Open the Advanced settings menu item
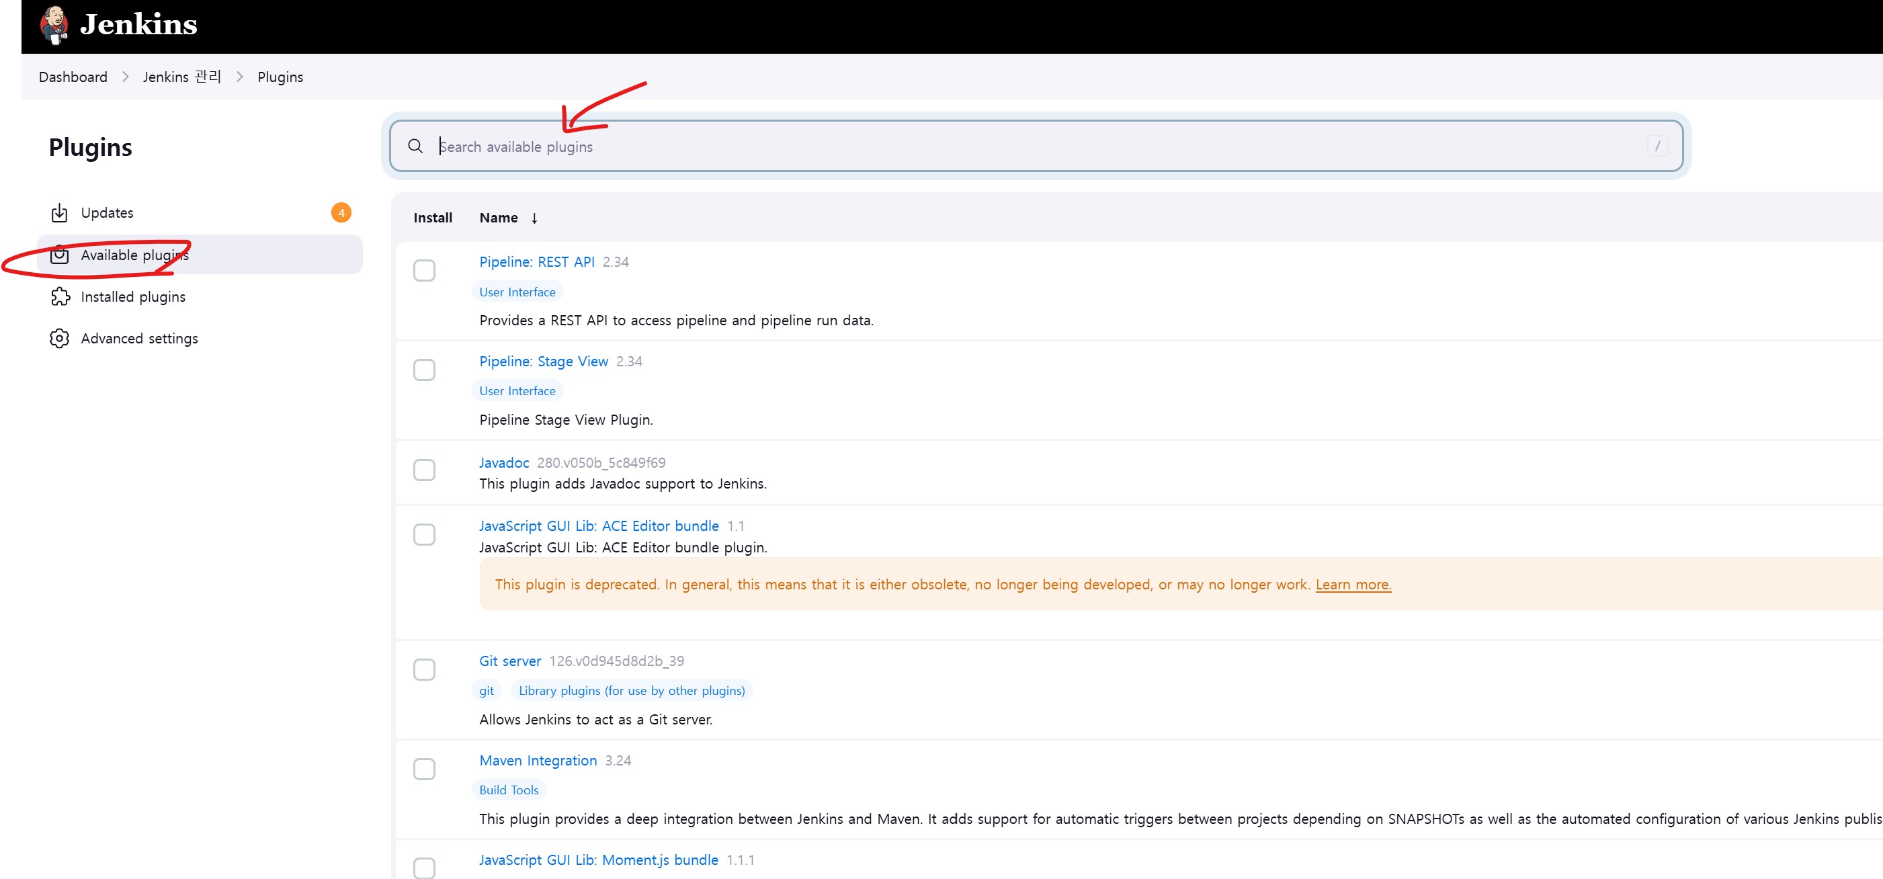 (x=139, y=338)
